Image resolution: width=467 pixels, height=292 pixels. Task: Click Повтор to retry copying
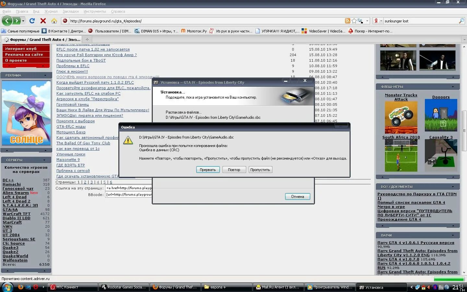coord(234,170)
